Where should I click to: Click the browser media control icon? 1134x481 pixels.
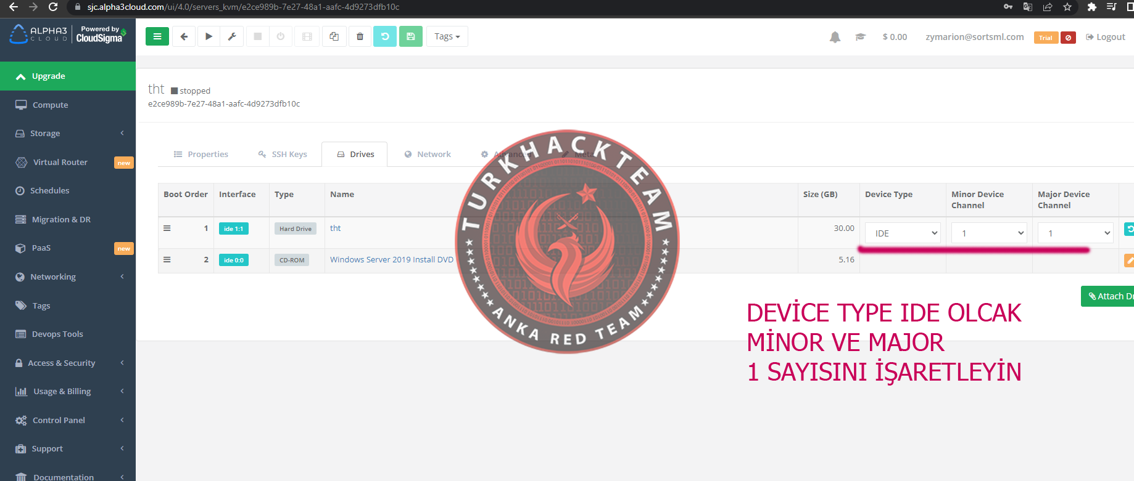1111,7
